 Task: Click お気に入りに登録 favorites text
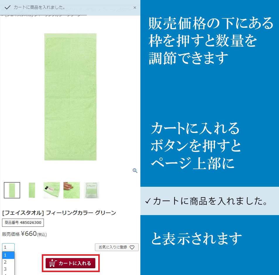click(x=113, y=247)
